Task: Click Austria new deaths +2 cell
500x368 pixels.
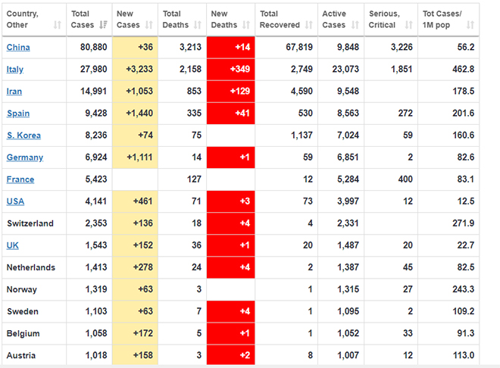Action: point(230,354)
